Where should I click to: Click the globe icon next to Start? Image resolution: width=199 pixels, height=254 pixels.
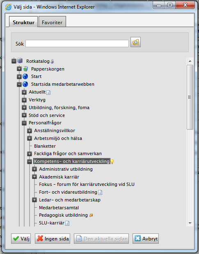point(25,76)
